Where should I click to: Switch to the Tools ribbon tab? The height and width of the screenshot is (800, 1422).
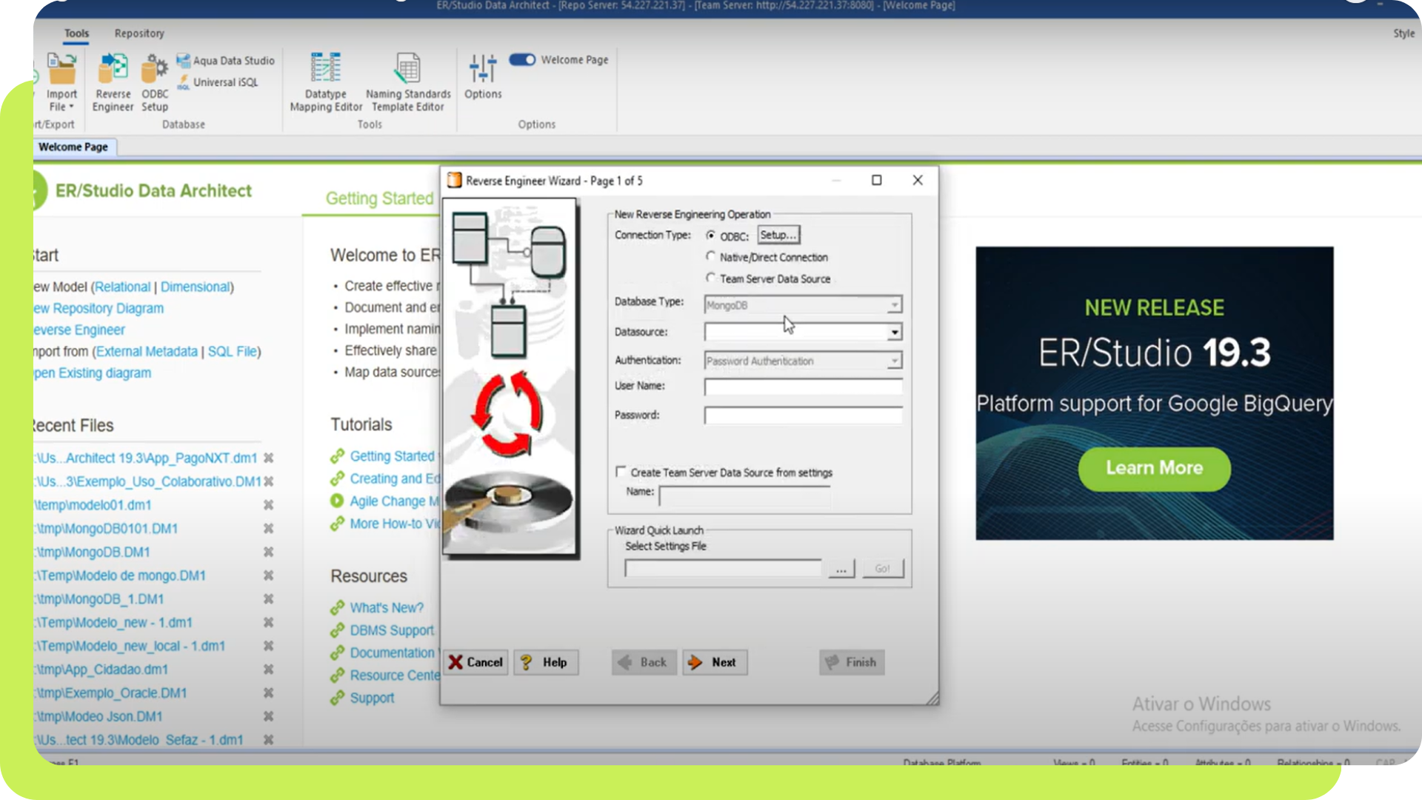(x=76, y=33)
